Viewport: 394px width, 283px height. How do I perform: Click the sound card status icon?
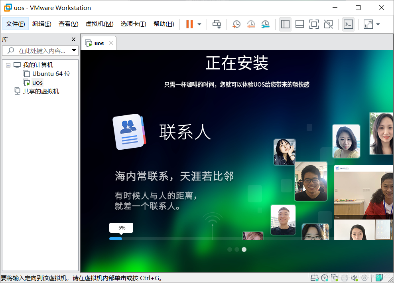pos(355,278)
